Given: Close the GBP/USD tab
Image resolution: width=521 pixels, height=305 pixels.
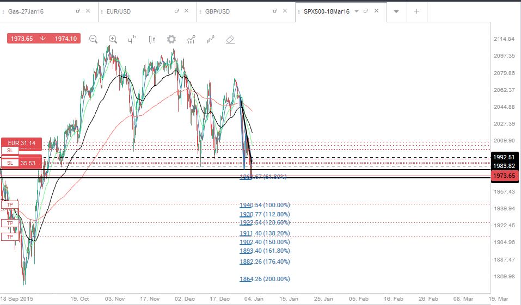Looking at the screenshot, I should pos(285,11).
